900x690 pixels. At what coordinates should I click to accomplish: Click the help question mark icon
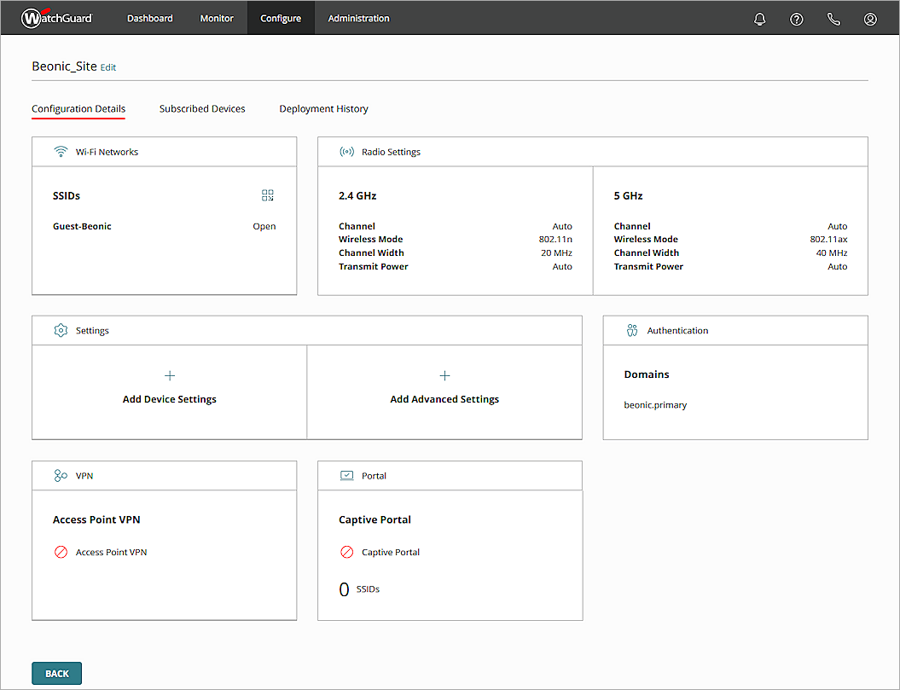tap(796, 18)
